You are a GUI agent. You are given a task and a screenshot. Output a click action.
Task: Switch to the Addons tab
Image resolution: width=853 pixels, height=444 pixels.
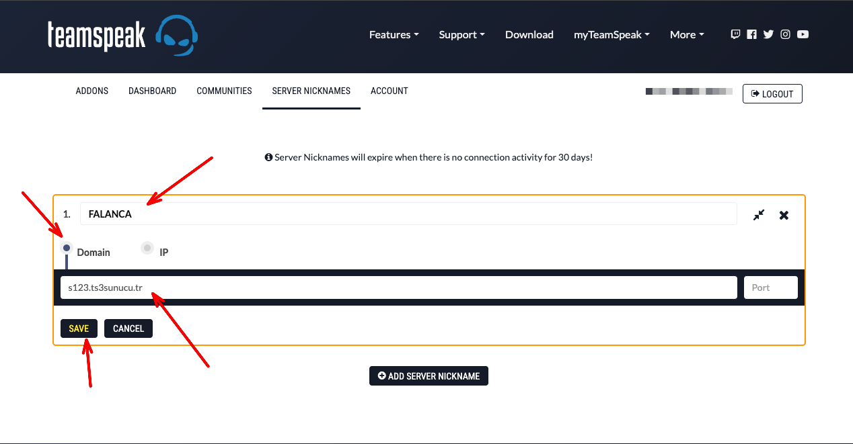pyautogui.click(x=92, y=91)
